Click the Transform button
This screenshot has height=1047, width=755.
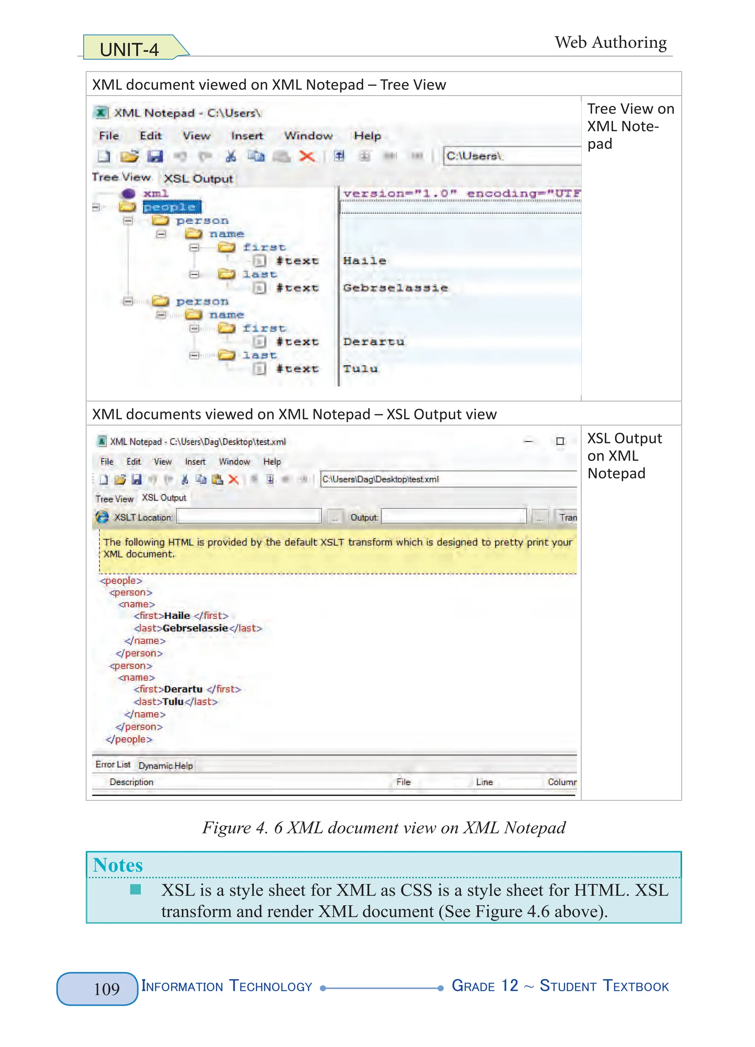[x=567, y=517]
